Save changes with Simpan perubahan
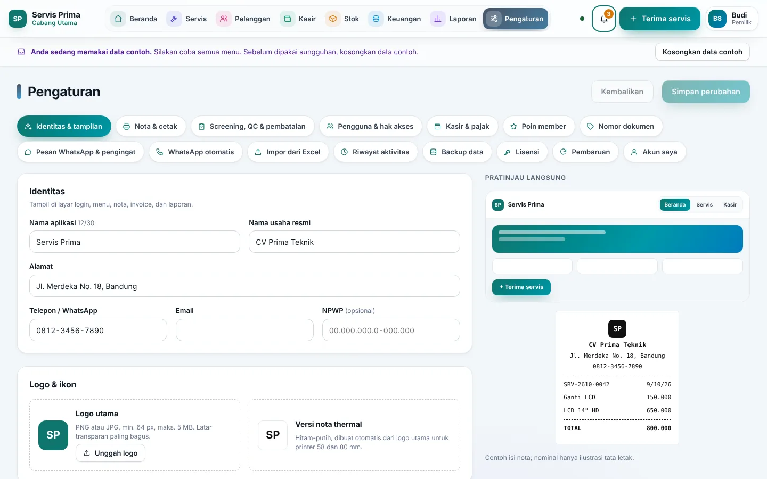The width and height of the screenshot is (767, 479). point(706,92)
